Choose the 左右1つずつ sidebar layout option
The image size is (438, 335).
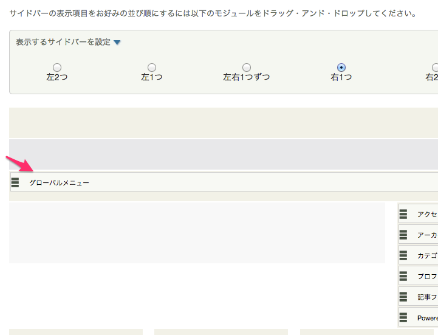click(x=247, y=67)
